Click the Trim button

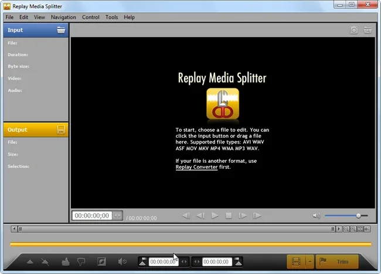(x=337, y=262)
